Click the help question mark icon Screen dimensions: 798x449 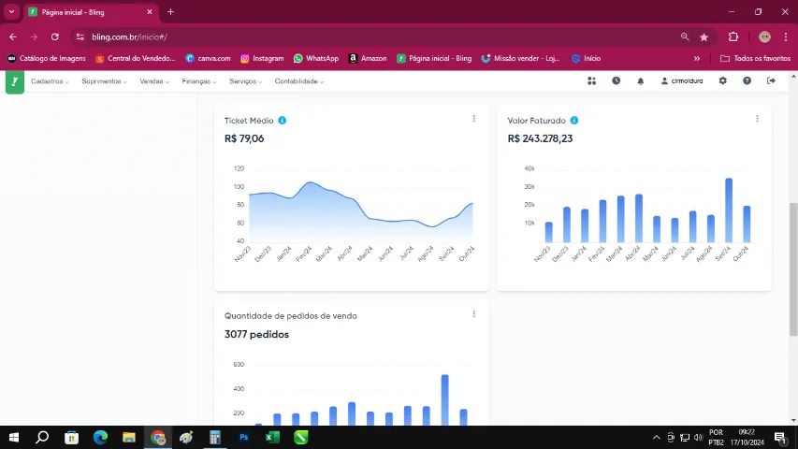[747, 81]
